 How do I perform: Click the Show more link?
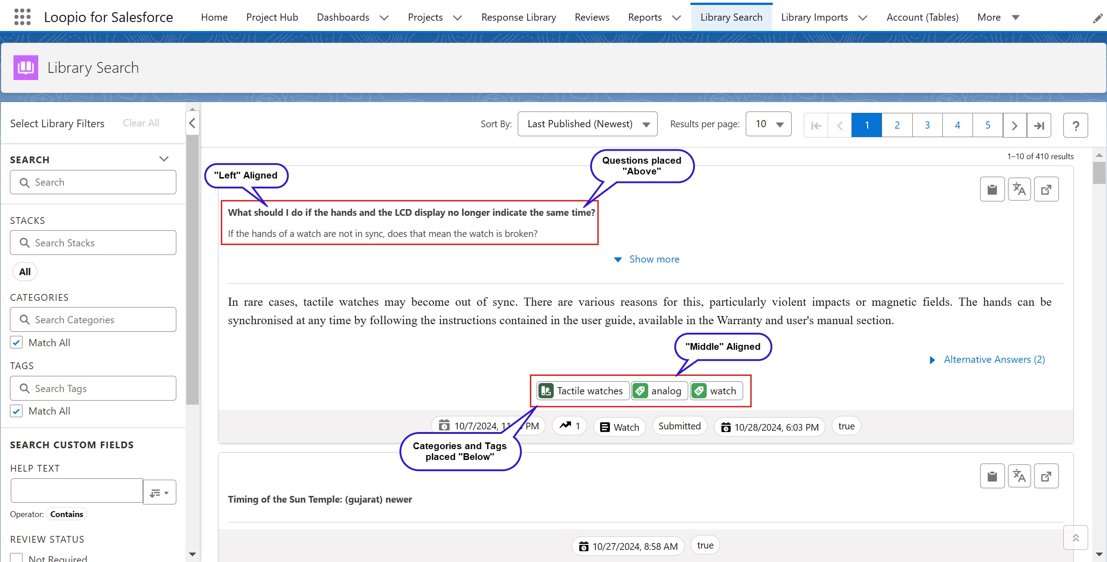tap(654, 259)
